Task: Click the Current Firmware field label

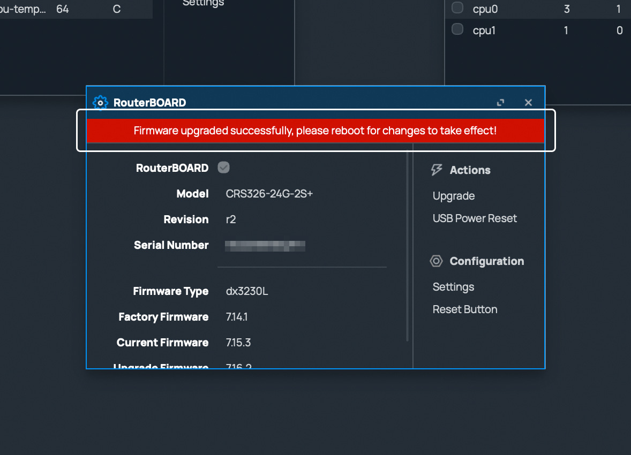Action: pyautogui.click(x=163, y=343)
